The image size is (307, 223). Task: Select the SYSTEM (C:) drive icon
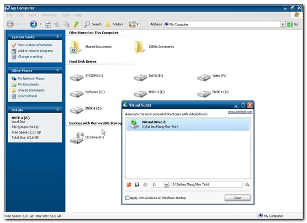tap(77, 77)
